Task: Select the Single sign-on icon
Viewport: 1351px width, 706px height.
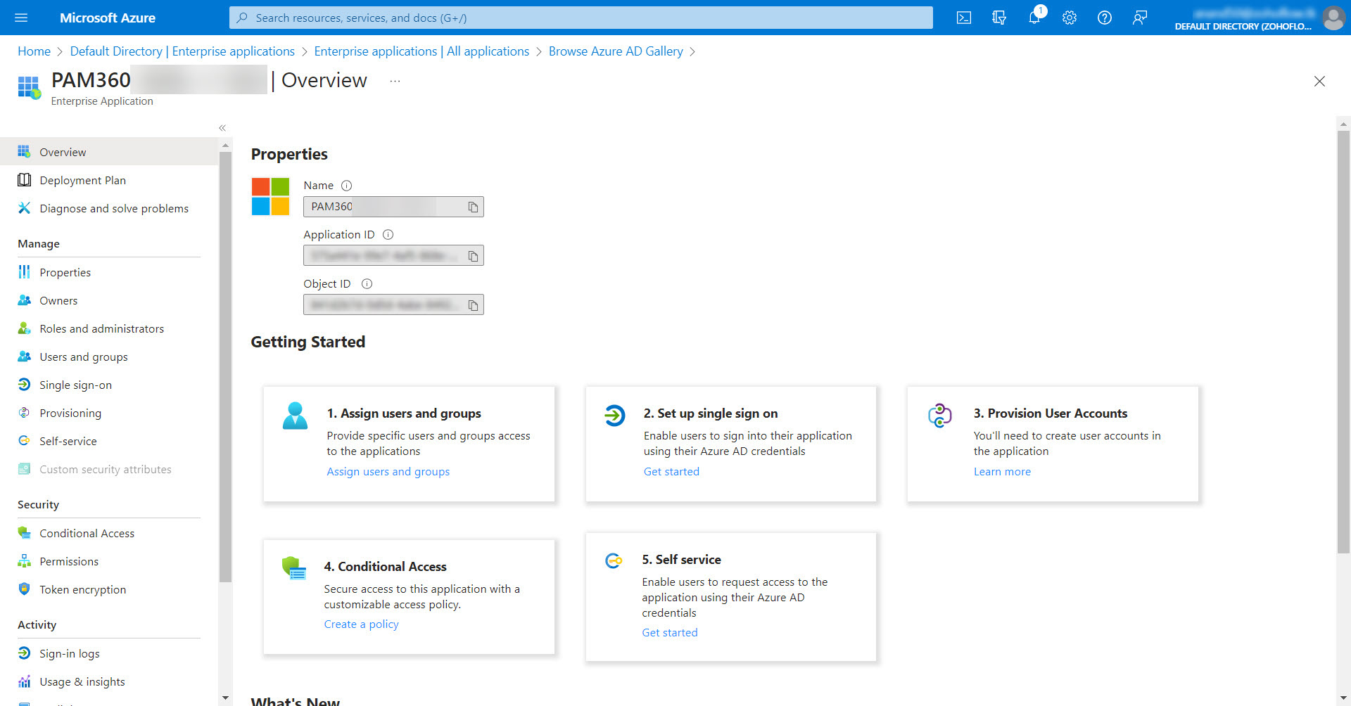Action: (x=24, y=385)
